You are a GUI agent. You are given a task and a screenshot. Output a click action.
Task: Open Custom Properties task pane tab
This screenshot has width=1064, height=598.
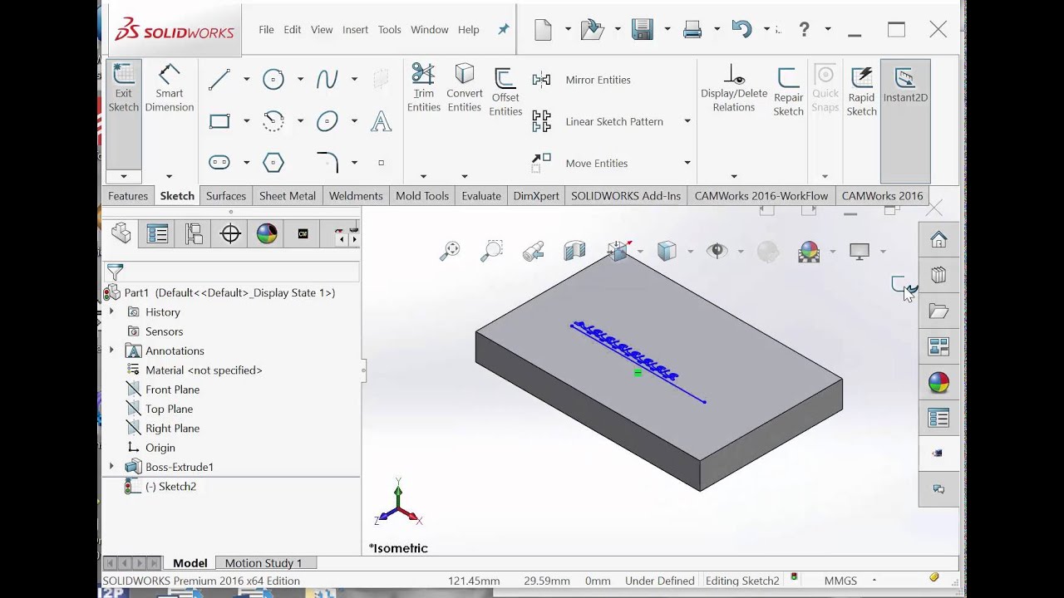(x=938, y=419)
